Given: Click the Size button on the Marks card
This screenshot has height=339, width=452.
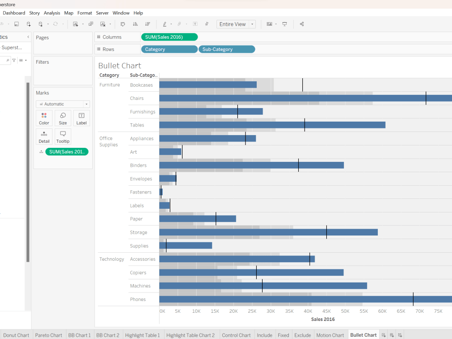Looking at the screenshot, I should click(62, 118).
